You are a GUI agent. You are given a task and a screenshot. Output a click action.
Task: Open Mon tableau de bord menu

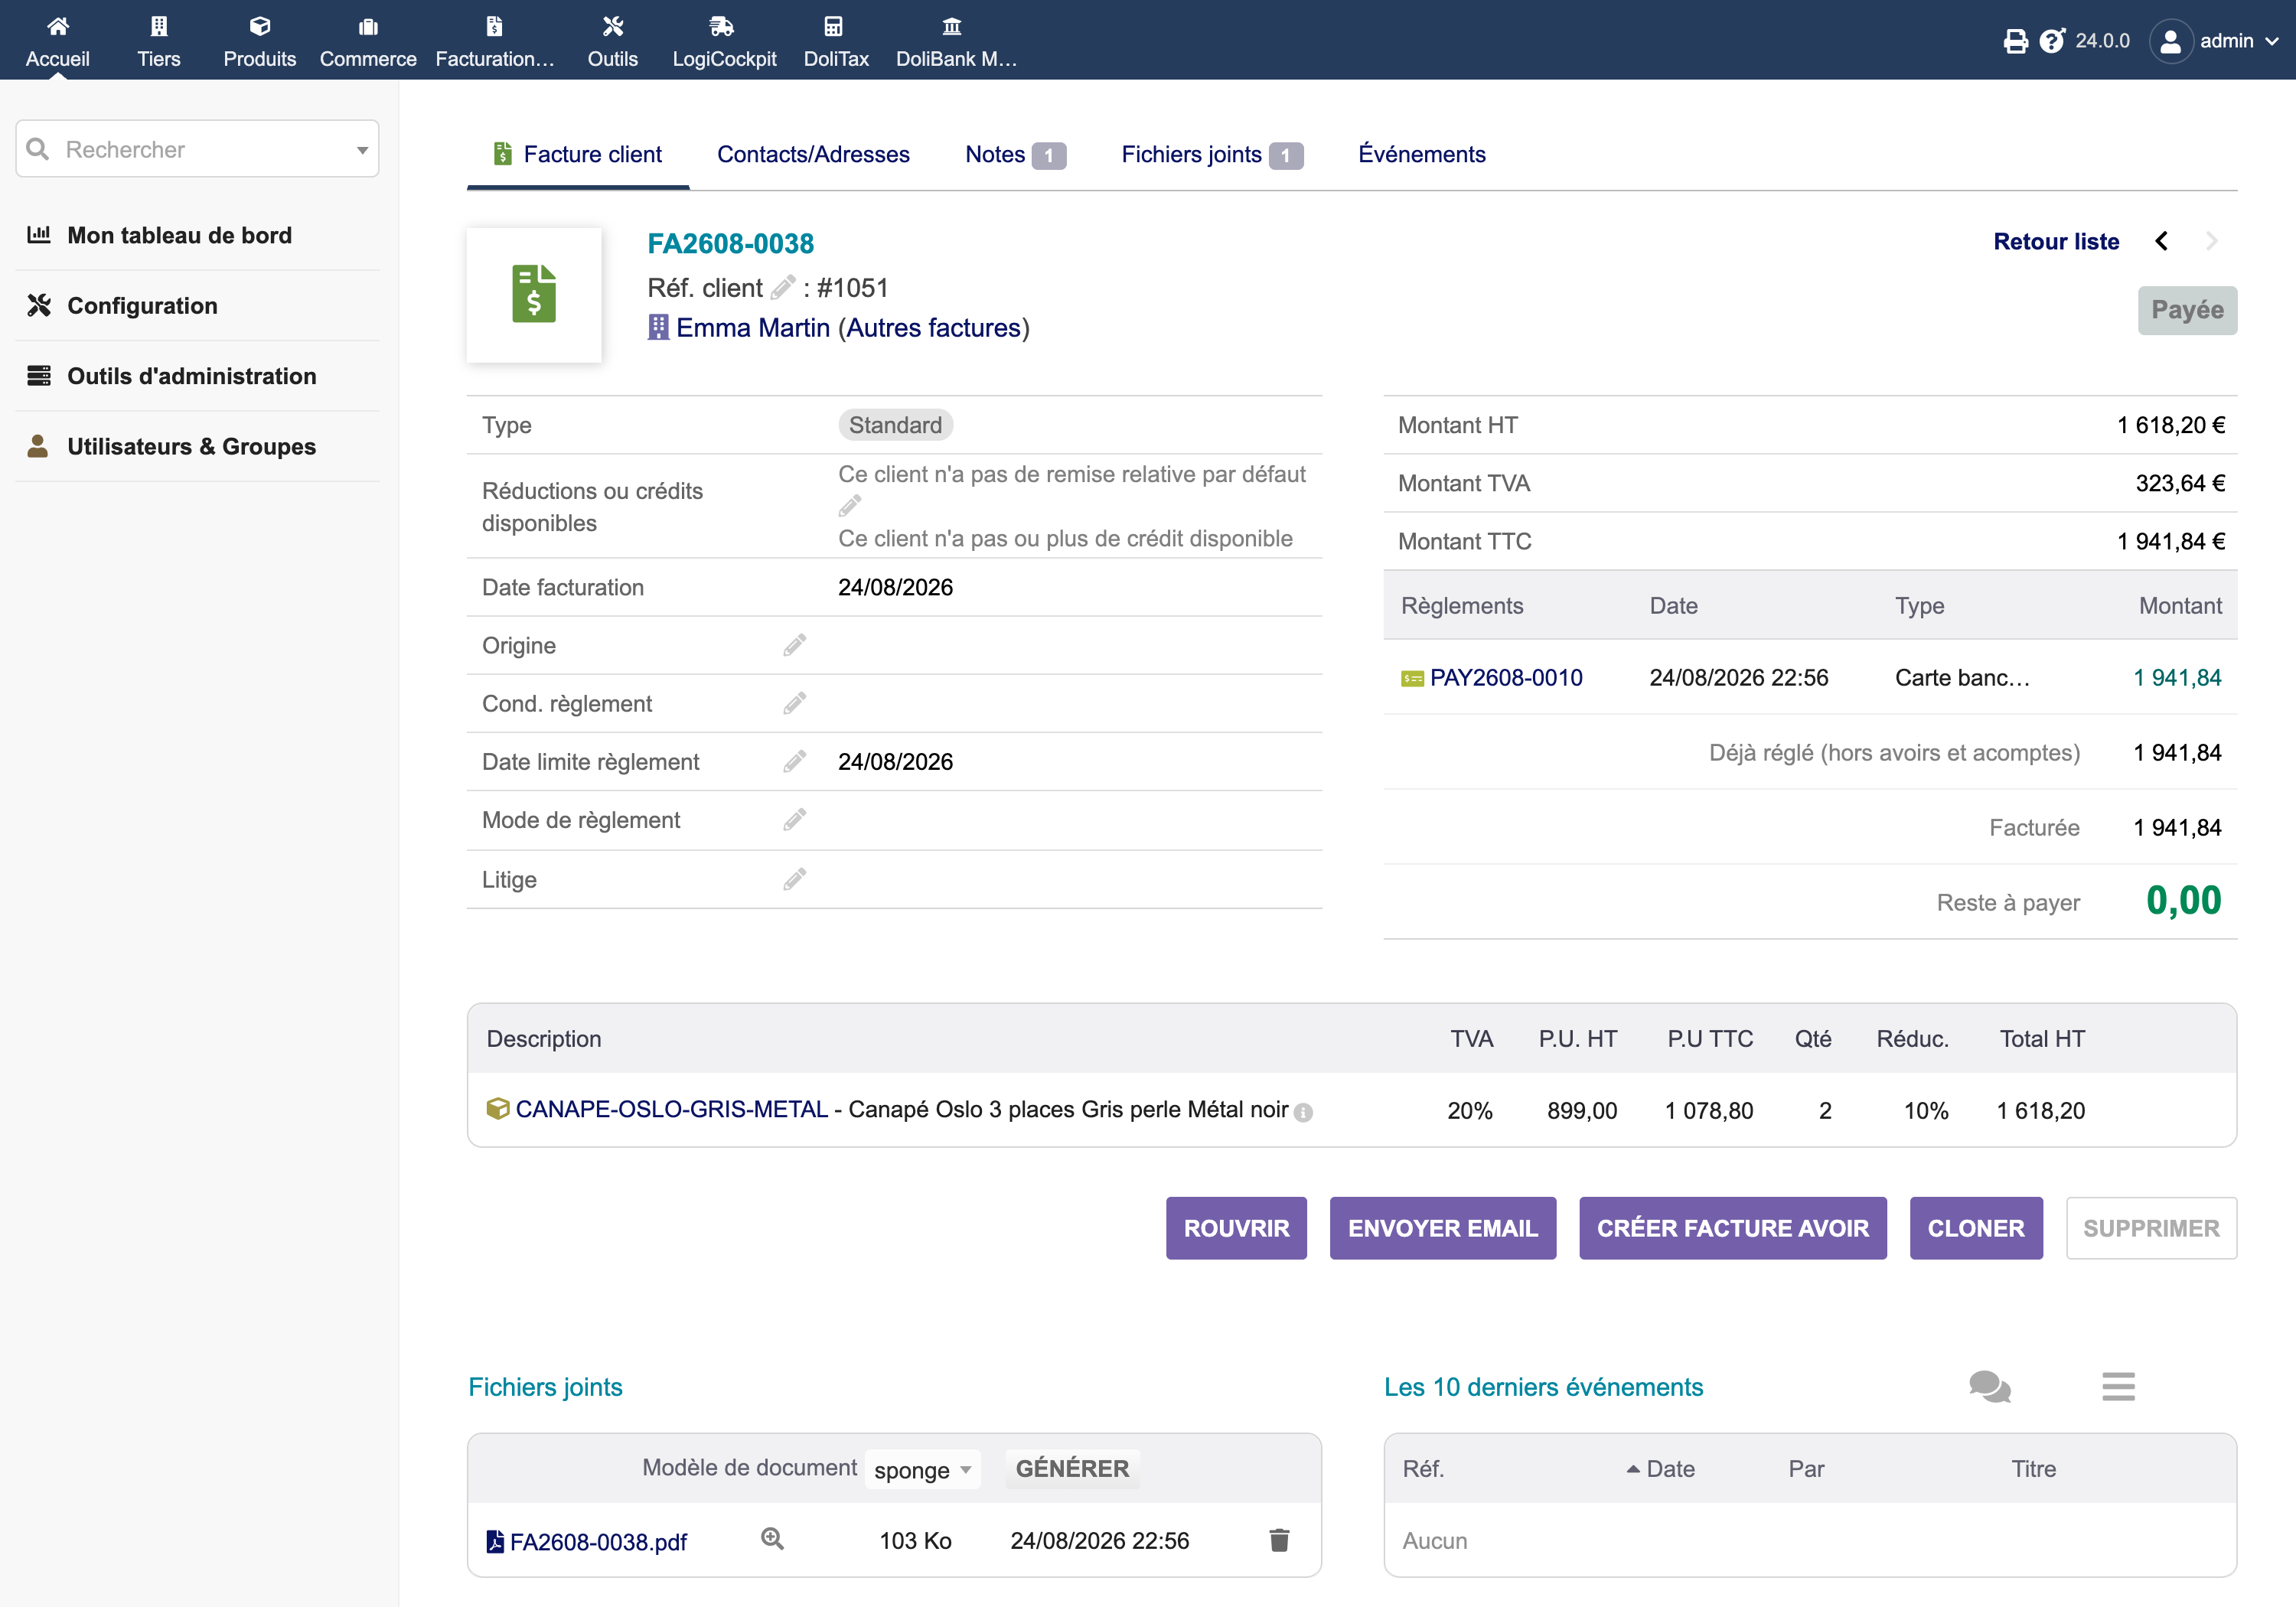(179, 235)
